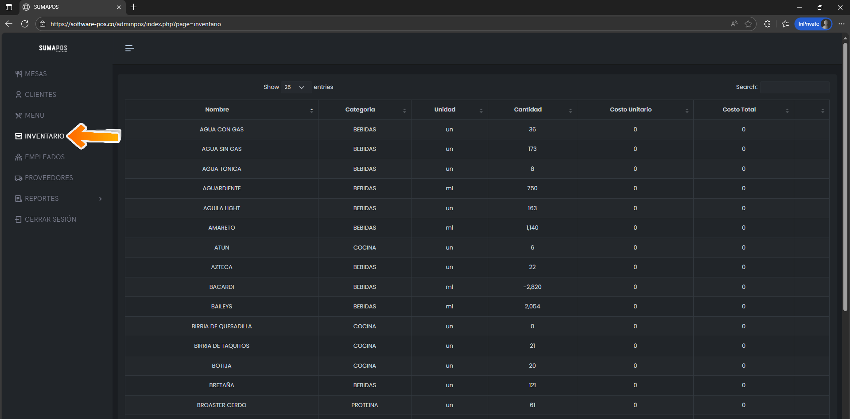Open the Show entries dropdown
This screenshot has width=850, height=419.
[295, 87]
